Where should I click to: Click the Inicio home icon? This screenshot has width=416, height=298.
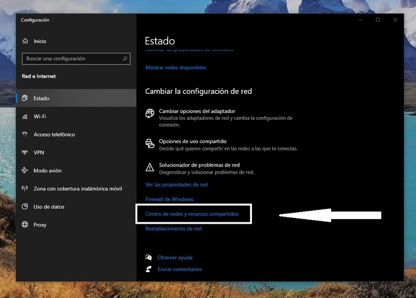pos(25,42)
